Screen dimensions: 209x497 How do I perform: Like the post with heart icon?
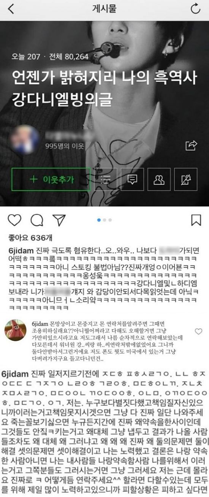[x=14, y=220]
